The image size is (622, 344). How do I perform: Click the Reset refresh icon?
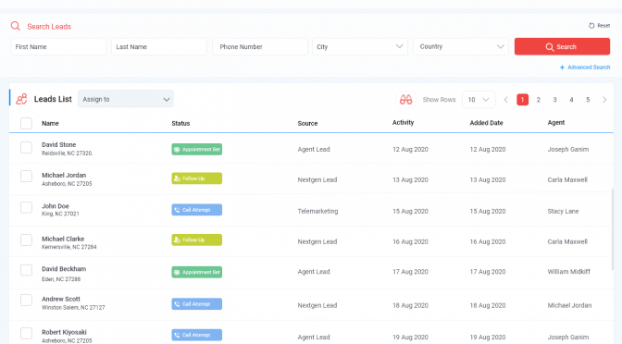pyautogui.click(x=591, y=25)
